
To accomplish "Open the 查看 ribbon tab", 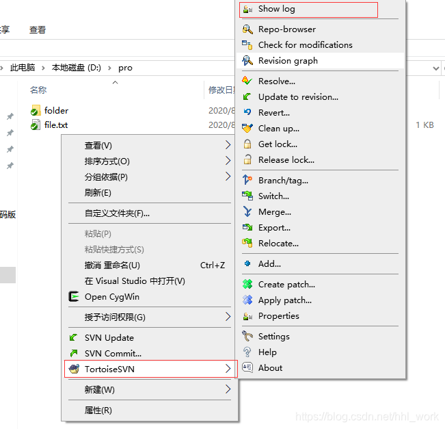I will [38, 30].
